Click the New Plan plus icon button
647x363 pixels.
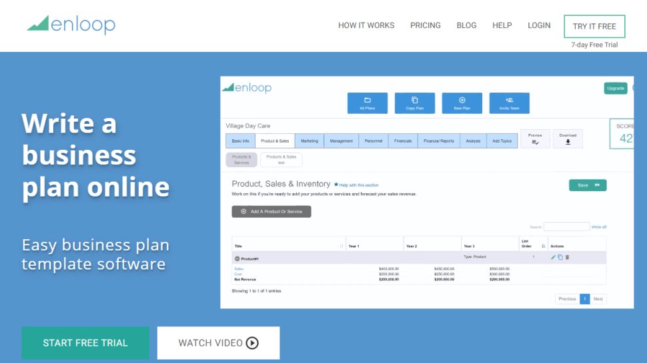point(462,103)
